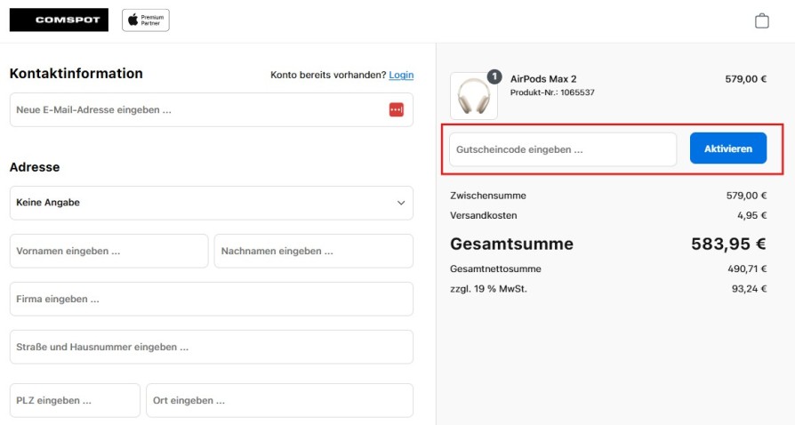Screen dimensions: 795x425
Task: Open the Login link
Action: 401,75
